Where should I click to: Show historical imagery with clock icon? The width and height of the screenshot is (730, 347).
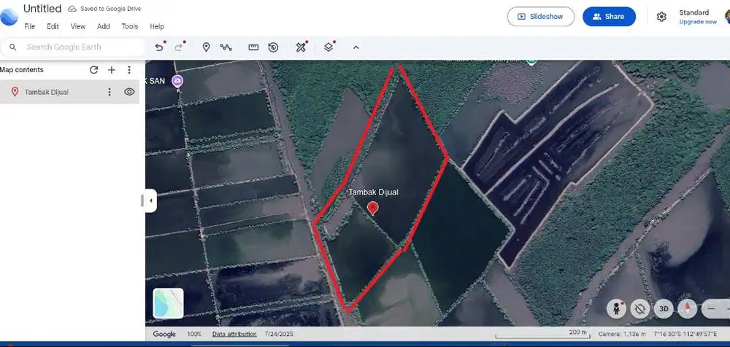point(273,47)
